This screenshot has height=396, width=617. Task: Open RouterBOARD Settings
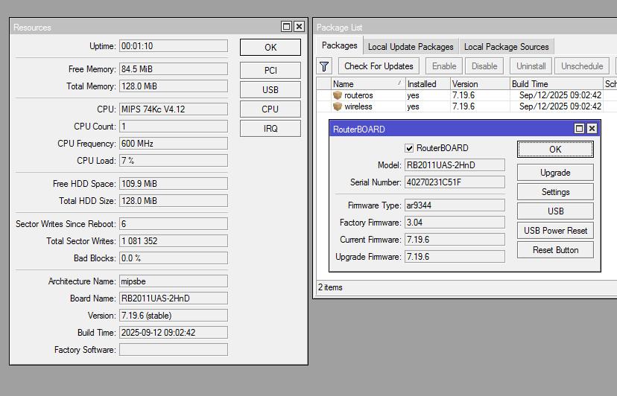tap(555, 192)
